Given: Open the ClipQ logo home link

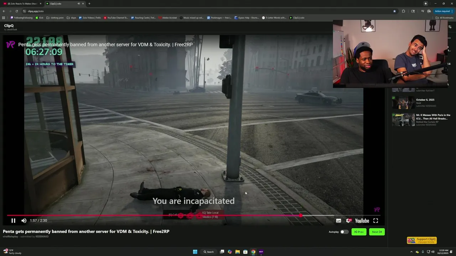Looking at the screenshot, I should [x=9, y=26].
